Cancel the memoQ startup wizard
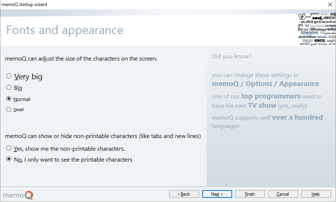This screenshot has width=336, height=202. (283, 194)
